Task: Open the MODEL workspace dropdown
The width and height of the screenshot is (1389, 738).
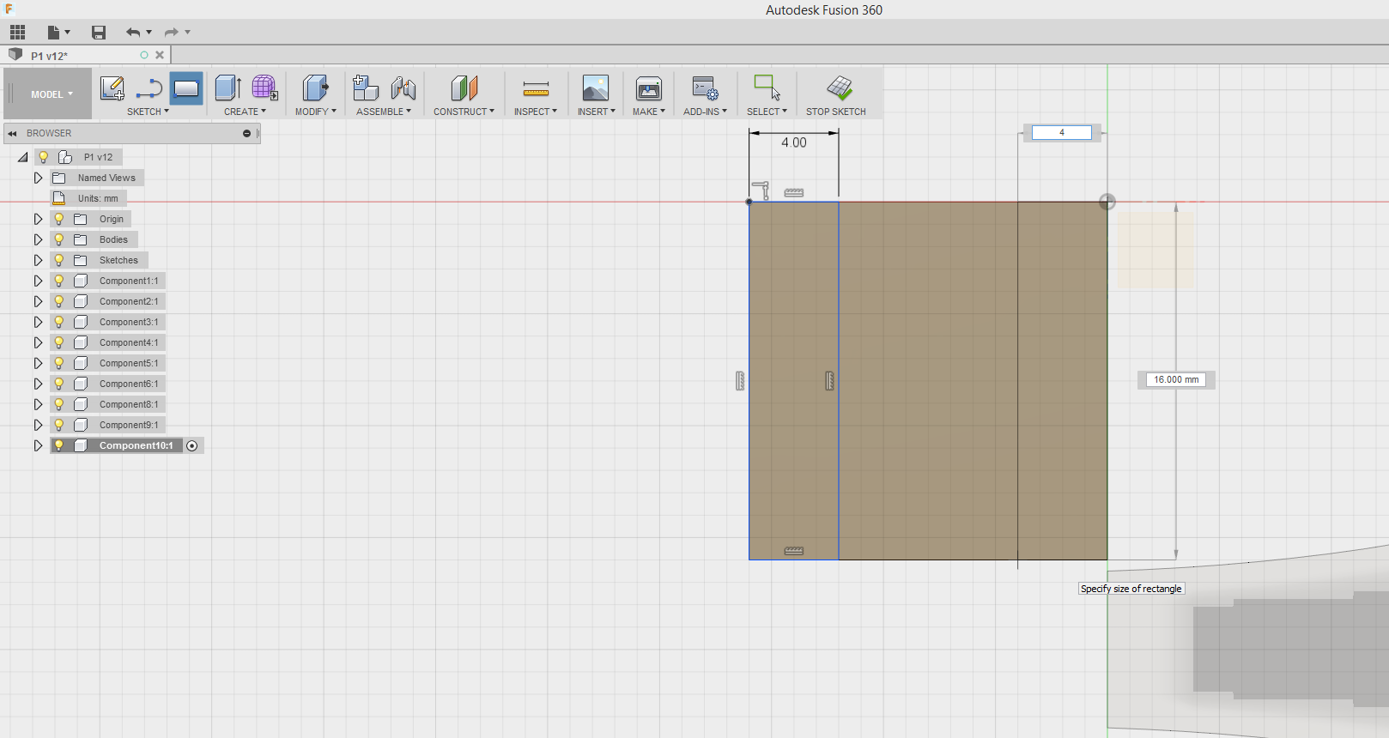Action: coord(52,94)
